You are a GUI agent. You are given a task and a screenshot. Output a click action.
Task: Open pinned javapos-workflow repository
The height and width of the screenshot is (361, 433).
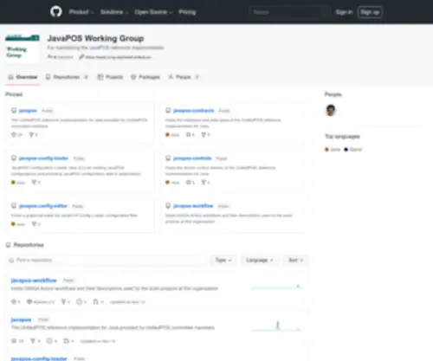[193, 206]
